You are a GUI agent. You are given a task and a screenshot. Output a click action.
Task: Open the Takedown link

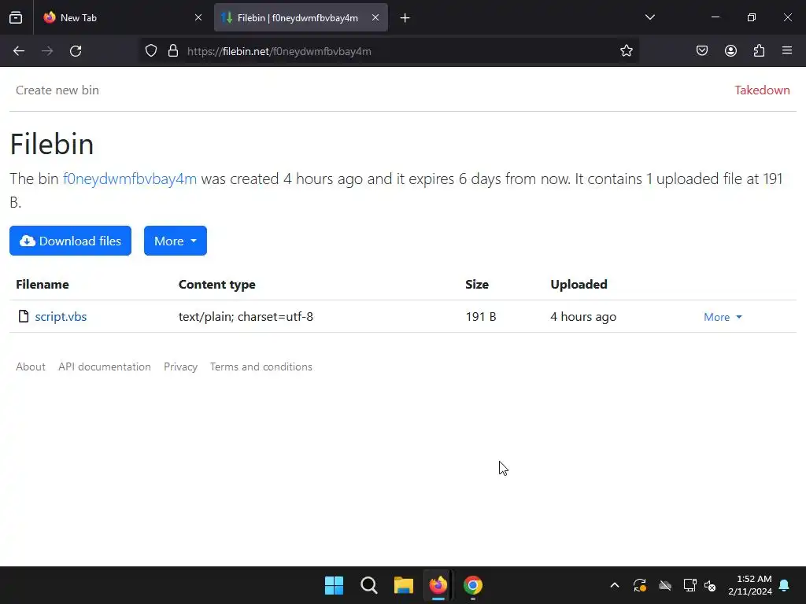[x=762, y=90]
